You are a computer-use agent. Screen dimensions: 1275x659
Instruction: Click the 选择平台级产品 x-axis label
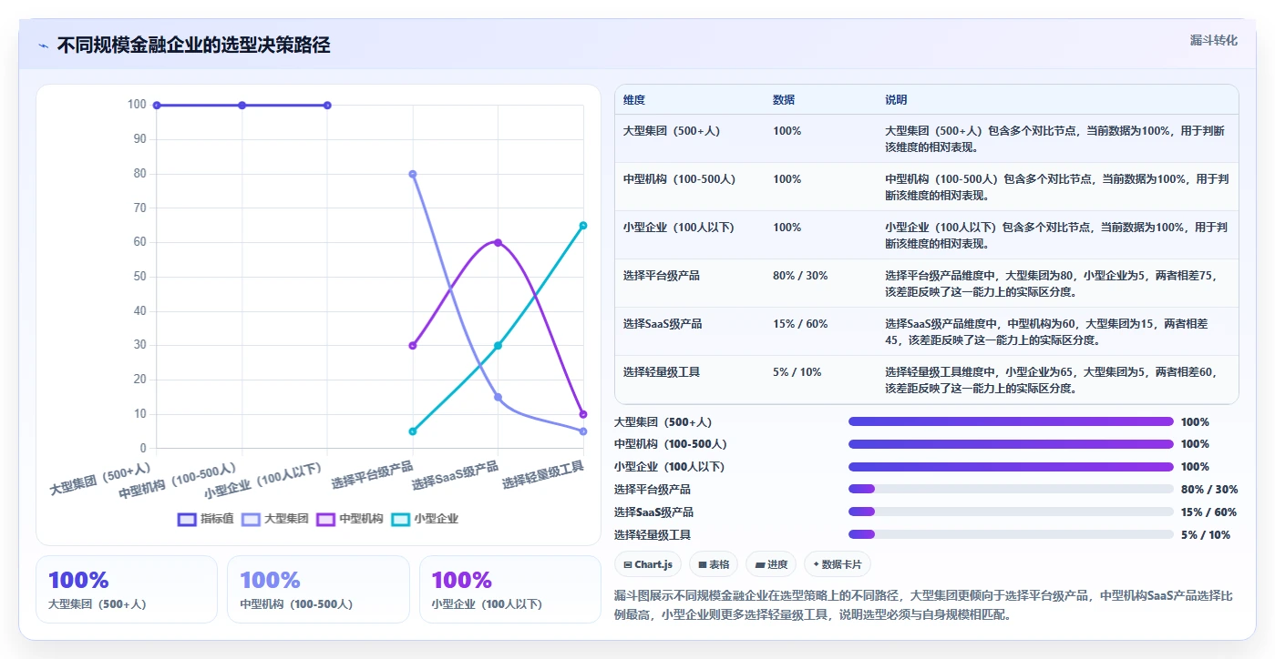click(x=372, y=475)
